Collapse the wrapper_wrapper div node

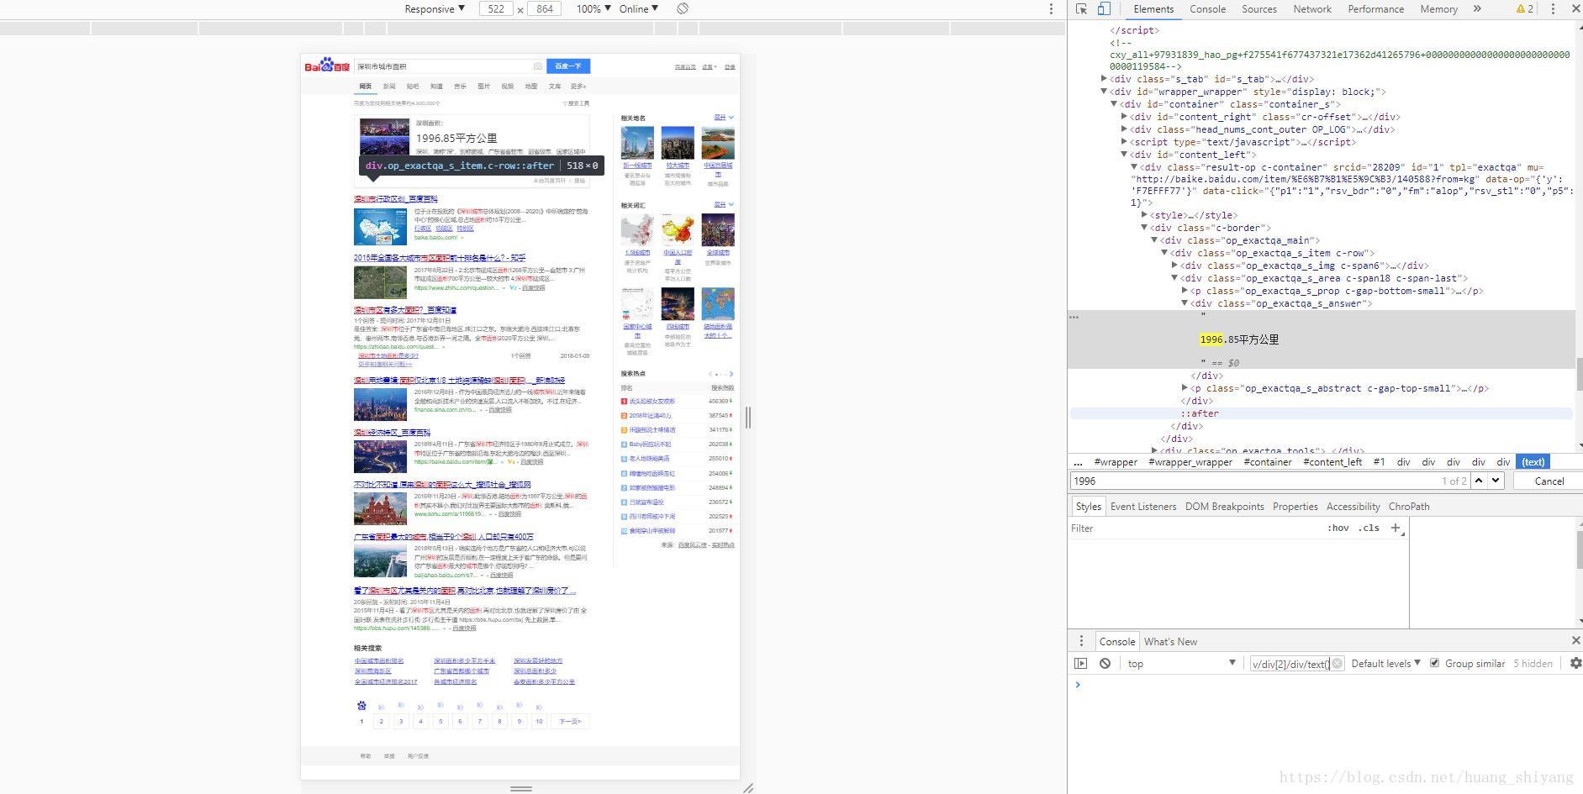(x=1104, y=92)
